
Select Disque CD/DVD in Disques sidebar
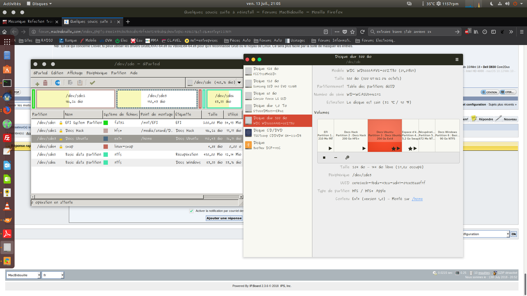[x=277, y=133]
